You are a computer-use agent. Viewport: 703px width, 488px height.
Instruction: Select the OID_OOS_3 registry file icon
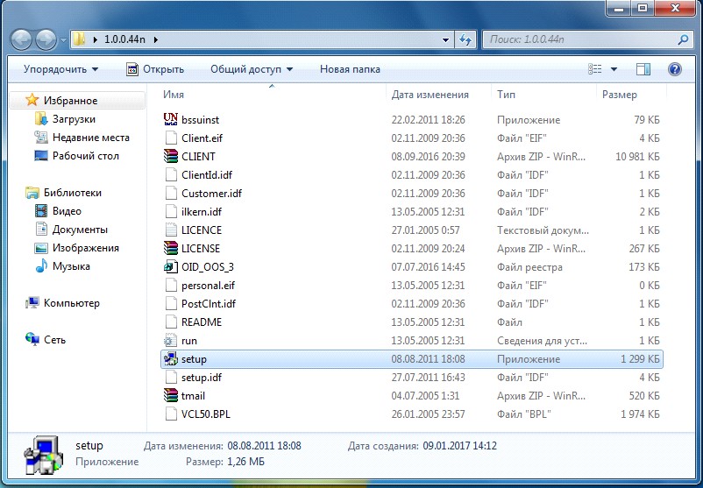[171, 266]
